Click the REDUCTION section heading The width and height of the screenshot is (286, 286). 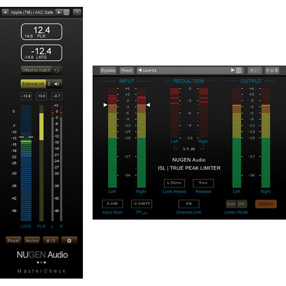[189, 81]
